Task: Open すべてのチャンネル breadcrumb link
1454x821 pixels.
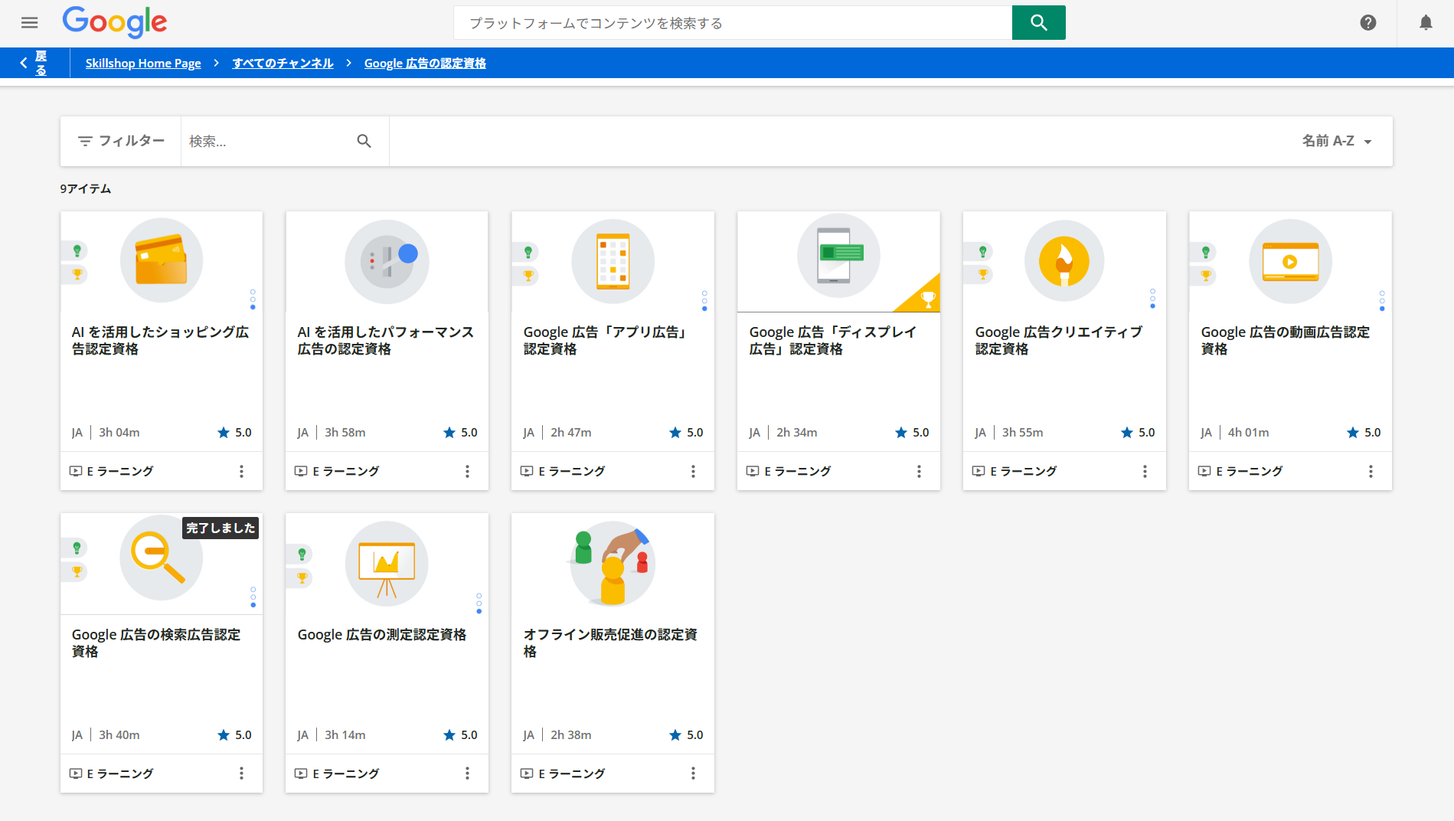Action: coord(283,63)
